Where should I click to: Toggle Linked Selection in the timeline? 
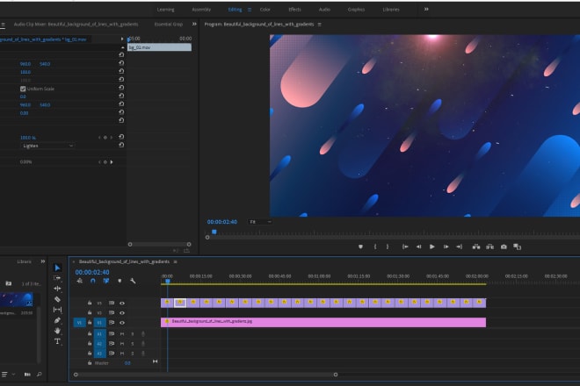[106, 281]
